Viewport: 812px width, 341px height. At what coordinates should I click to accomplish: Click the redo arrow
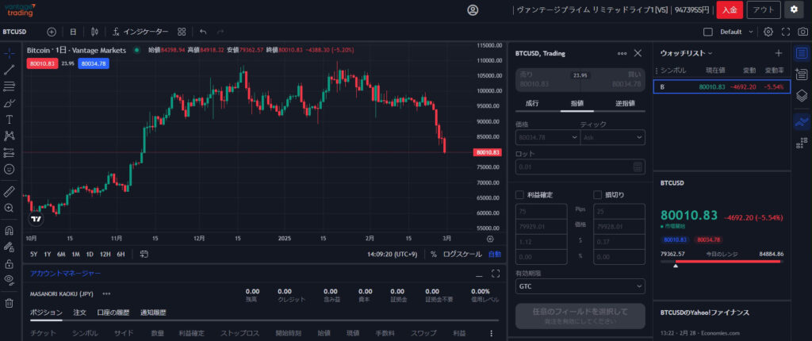(x=220, y=32)
